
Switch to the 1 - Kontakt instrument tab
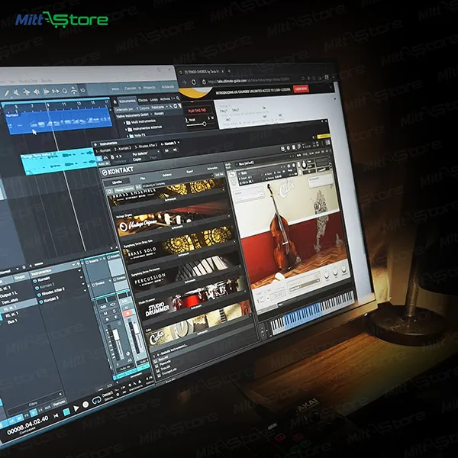[103, 150]
